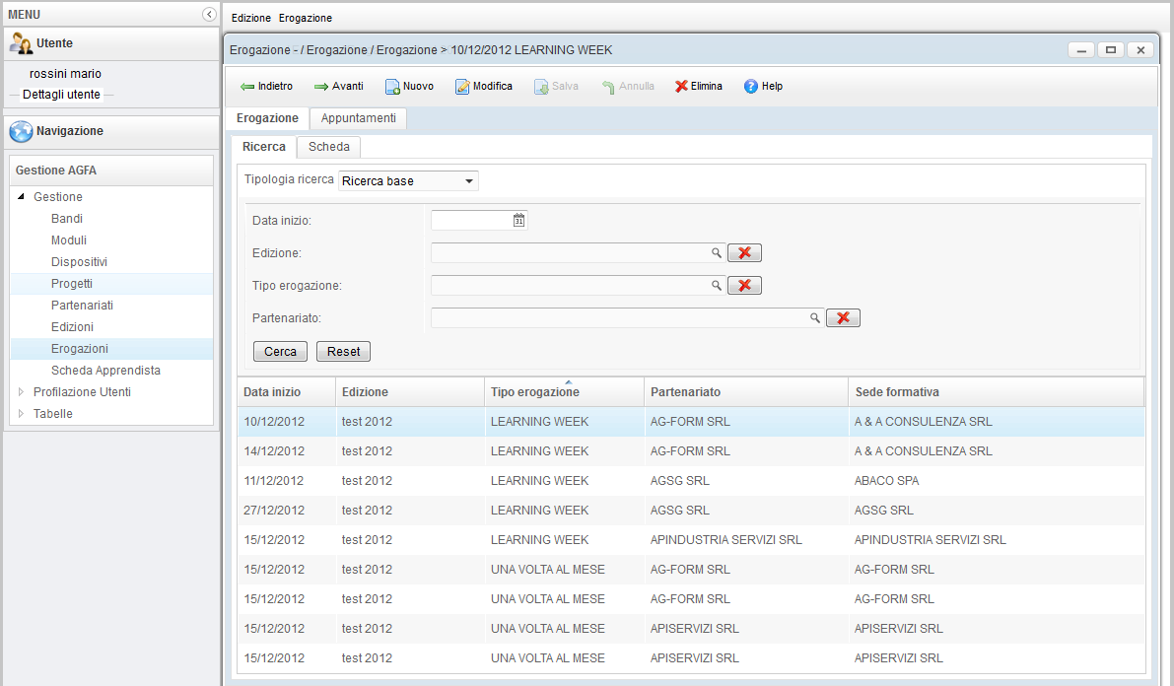Click the Modifica edit icon

point(462,87)
